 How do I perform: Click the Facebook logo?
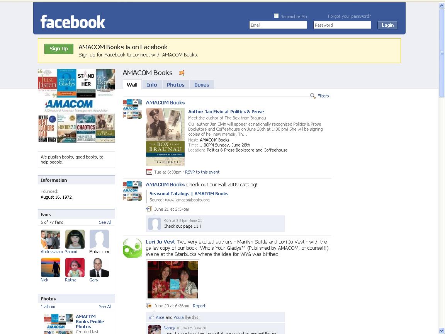tap(72, 22)
